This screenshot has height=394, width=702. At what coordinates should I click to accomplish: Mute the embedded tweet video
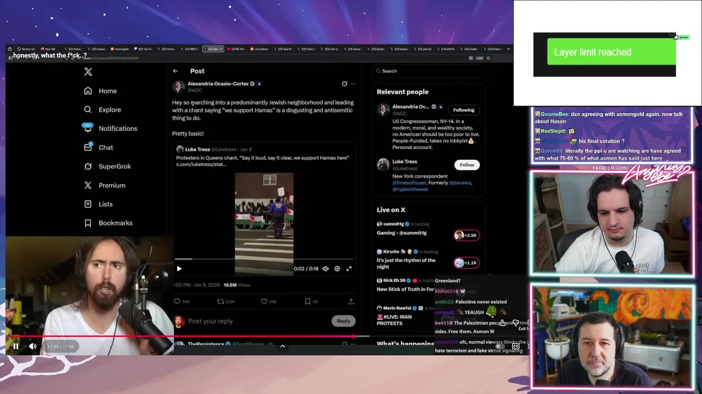326,269
